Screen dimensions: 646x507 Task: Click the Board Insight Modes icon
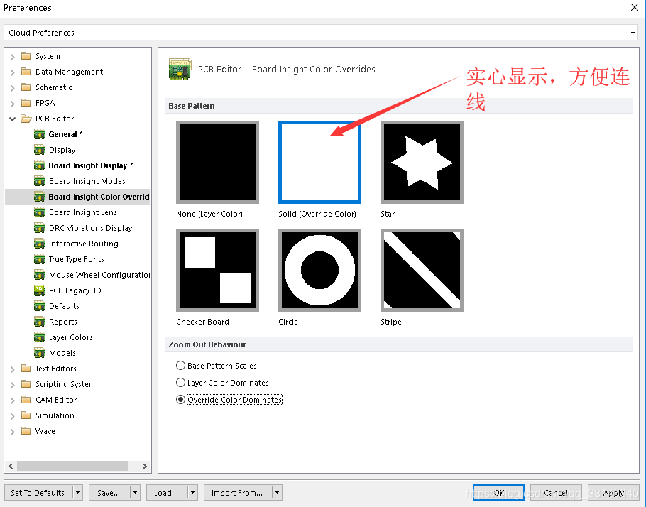tap(40, 181)
